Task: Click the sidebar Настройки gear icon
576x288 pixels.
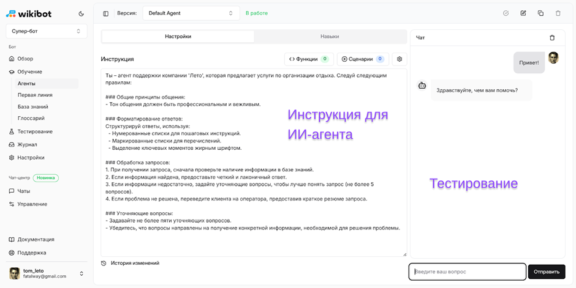Action: tap(12, 158)
